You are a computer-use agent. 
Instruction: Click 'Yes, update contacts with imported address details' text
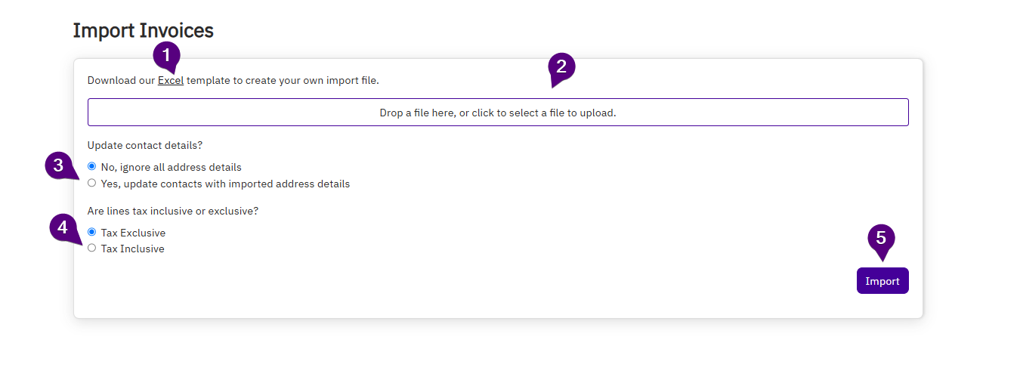(x=225, y=184)
